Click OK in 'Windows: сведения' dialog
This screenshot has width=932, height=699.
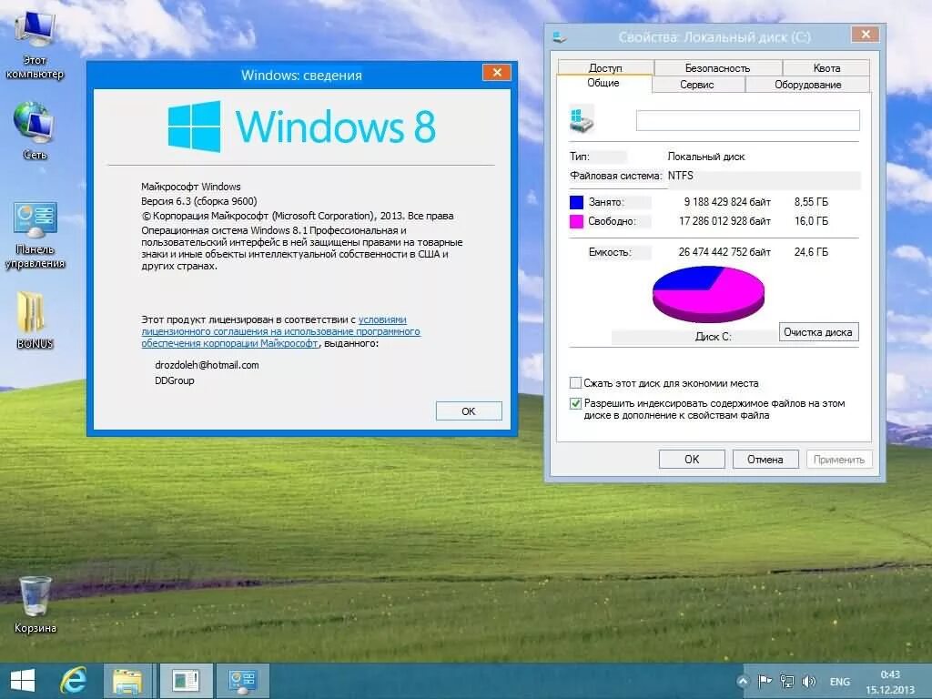coord(469,410)
